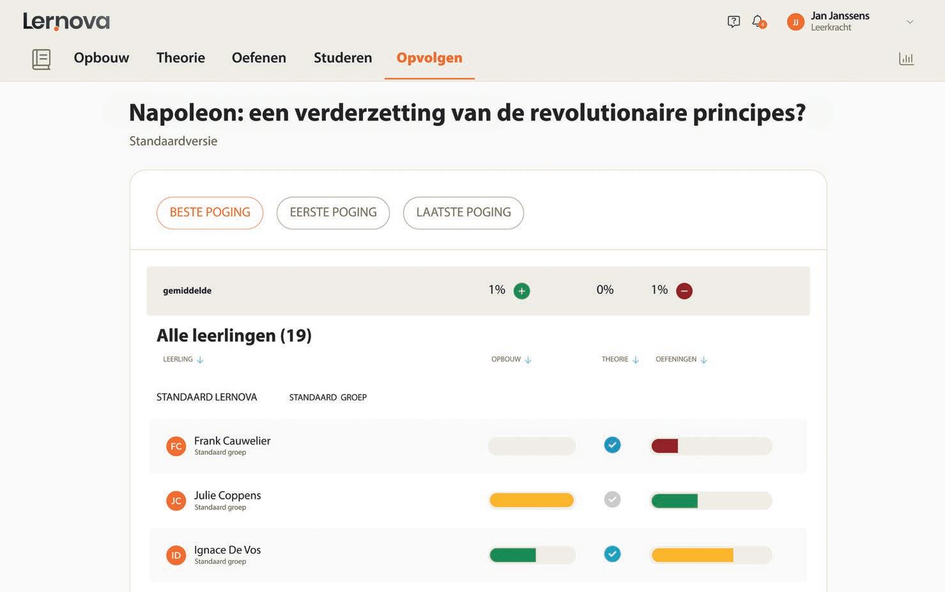Open the statistics chart icon
The height and width of the screenshot is (592, 945).
point(906,59)
